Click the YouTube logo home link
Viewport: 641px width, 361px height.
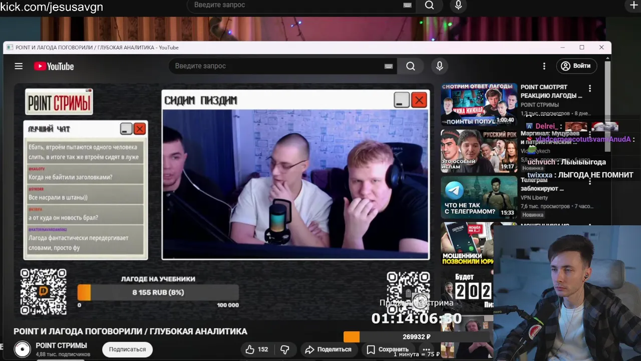coord(54,66)
